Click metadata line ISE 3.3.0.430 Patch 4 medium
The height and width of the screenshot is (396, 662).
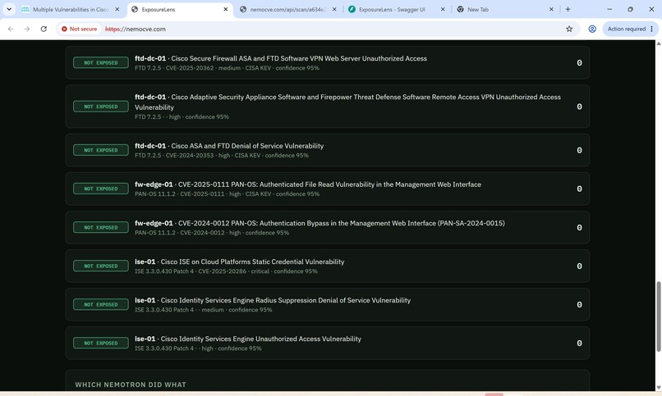[x=204, y=310]
